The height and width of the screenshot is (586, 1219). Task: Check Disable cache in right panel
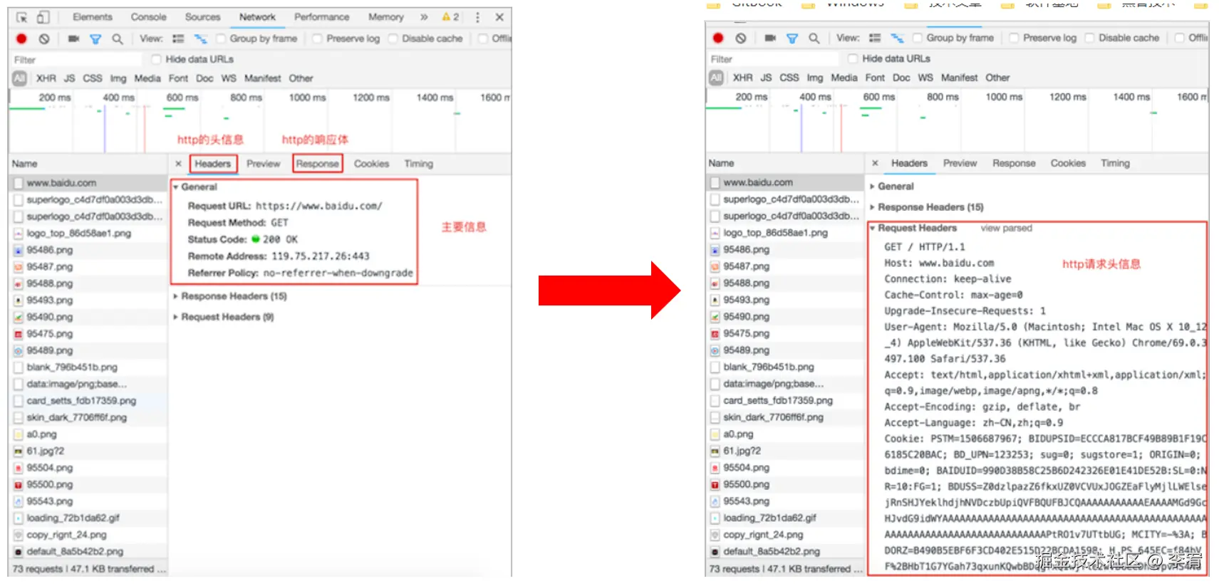pyautogui.click(x=1089, y=38)
